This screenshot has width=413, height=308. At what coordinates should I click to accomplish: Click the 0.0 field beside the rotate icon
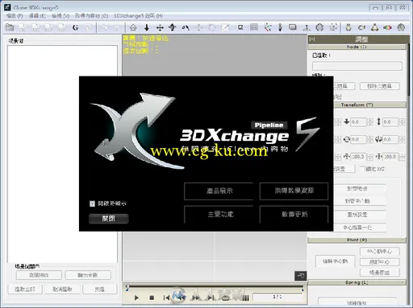(358, 139)
